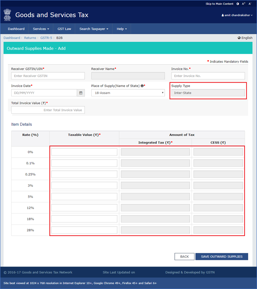Expand the Search Taxpayer menu
The width and height of the screenshot is (257, 289).
pos(94,29)
